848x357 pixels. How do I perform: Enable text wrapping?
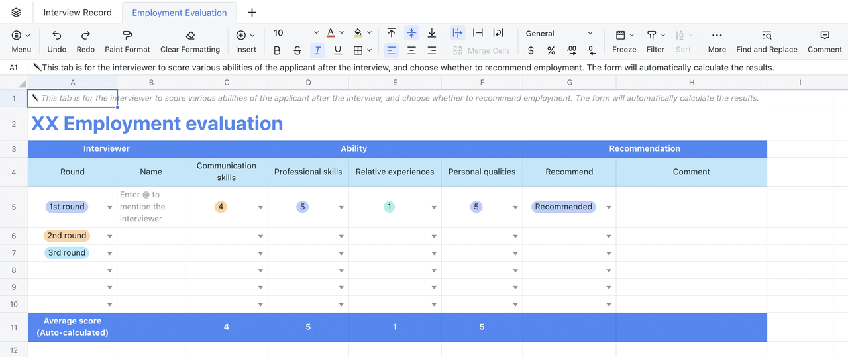(498, 33)
